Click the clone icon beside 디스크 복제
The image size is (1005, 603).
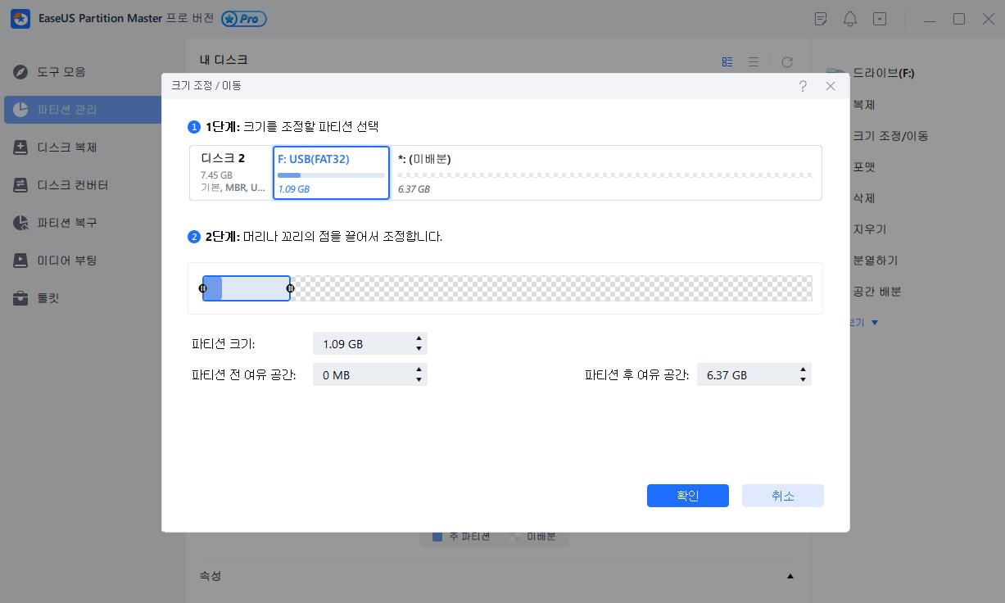20,147
